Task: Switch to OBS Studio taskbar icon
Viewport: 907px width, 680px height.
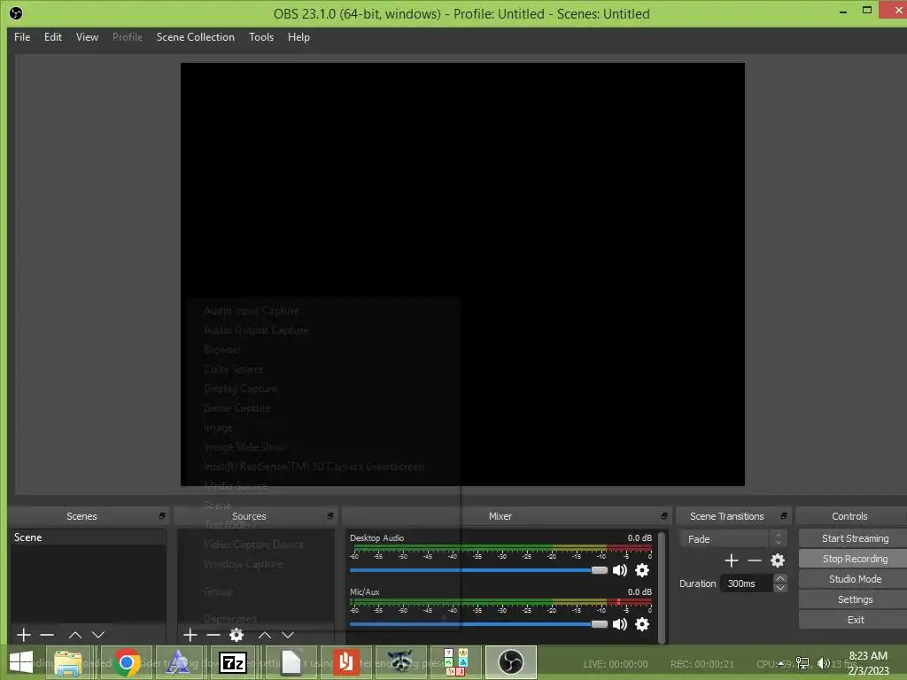Action: tap(511, 662)
